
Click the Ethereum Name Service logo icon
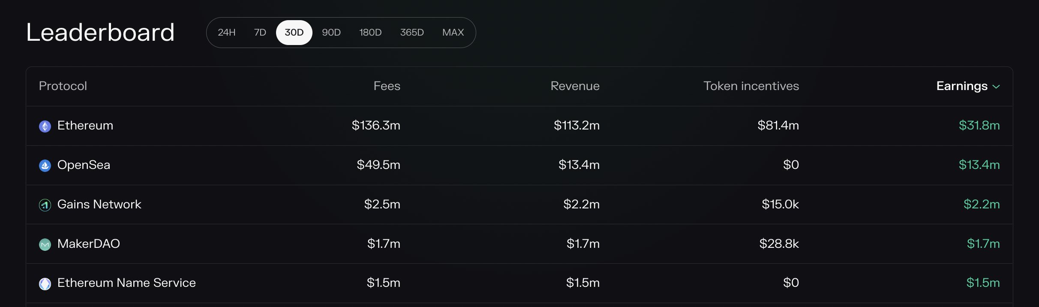45,283
